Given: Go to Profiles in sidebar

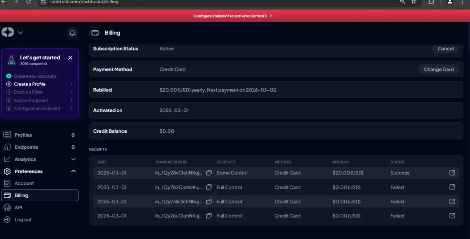Looking at the screenshot, I should click(x=40, y=135).
